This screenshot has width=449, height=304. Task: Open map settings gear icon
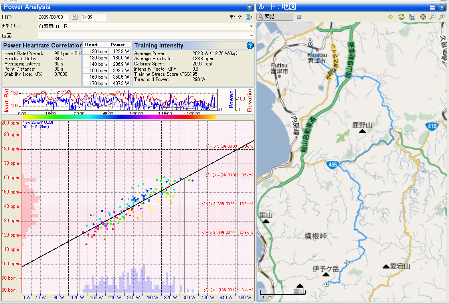423,17
